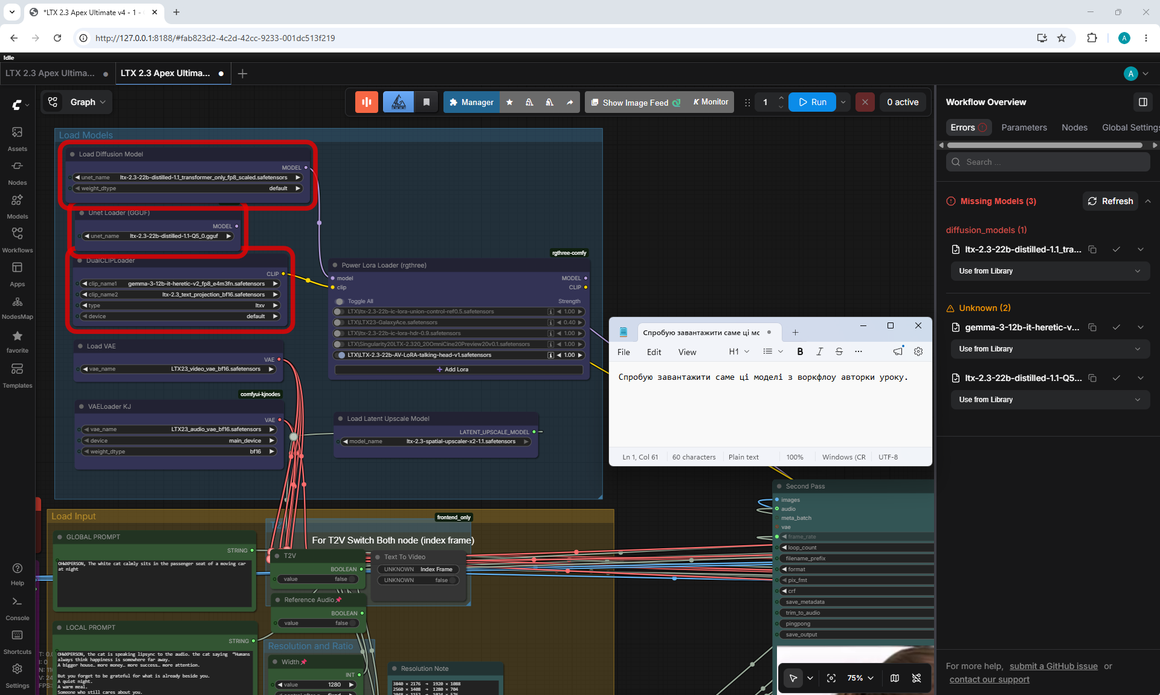This screenshot has width=1160, height=695.
Task: Click the blue ship logo toolbar icon
Action: (398, 102)
